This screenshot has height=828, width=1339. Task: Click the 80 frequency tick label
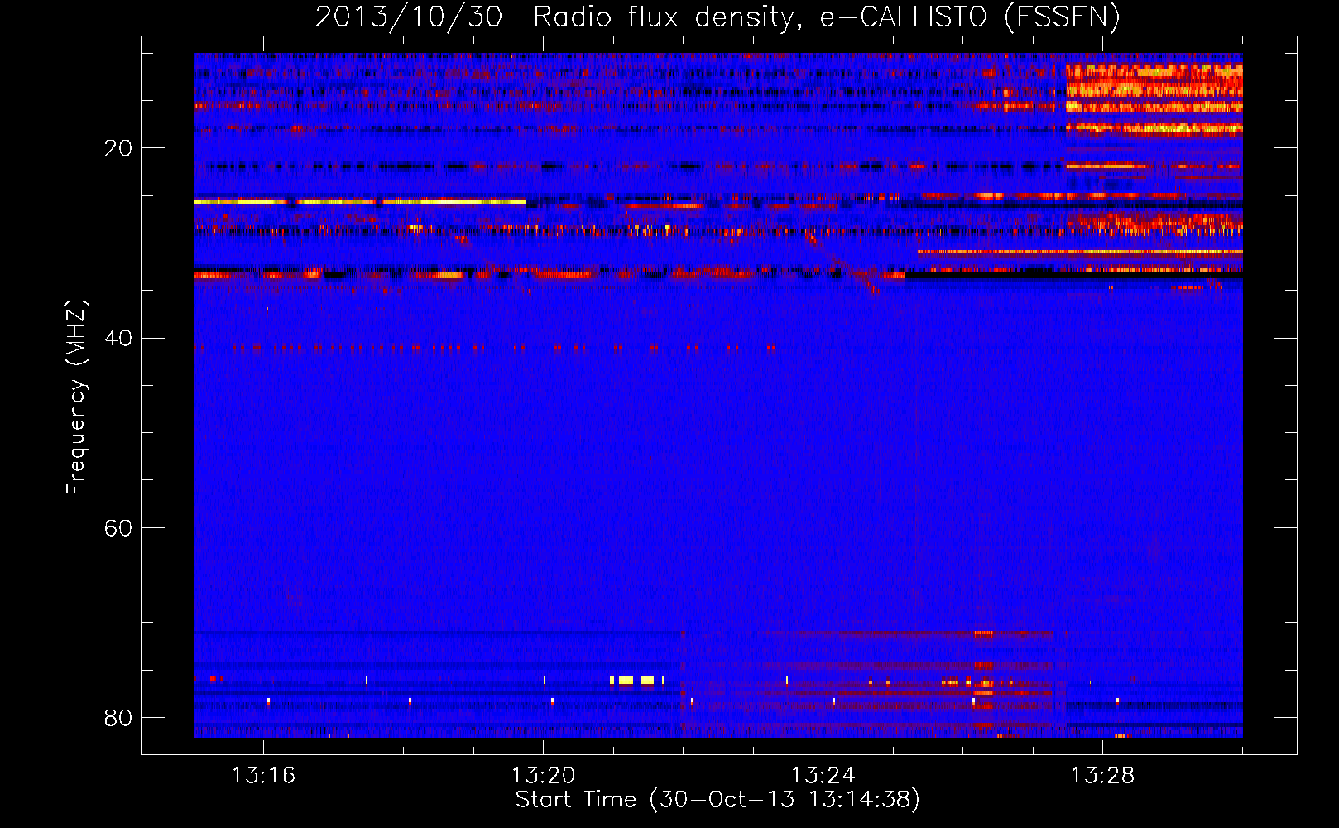tap(118, 717)
